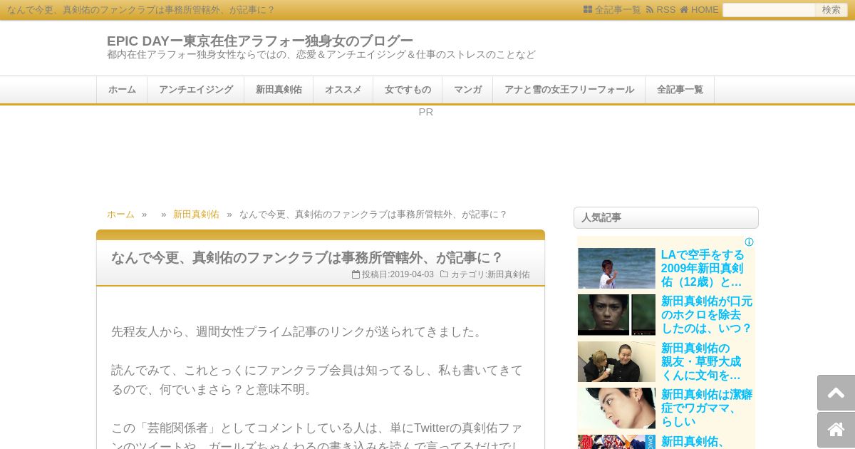Click the RSS feed icon
Image resolution: width=855 pixels, height=449 pixels.
[x=650, y=10]
